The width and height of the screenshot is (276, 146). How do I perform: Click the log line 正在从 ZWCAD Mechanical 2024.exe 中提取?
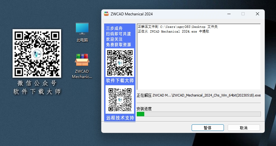point(173,31)
